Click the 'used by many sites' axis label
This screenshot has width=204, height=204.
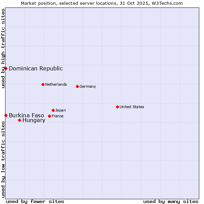[x=171, y=201]
